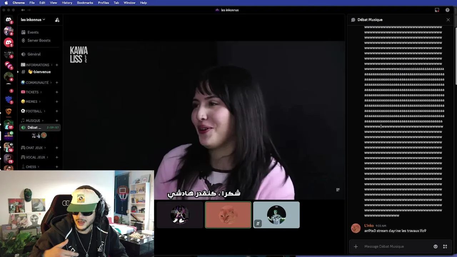
Task: Expand the MEMES category
Action: [30, 101]
